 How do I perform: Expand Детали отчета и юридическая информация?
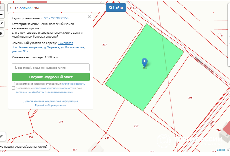[x=50, y=101]
